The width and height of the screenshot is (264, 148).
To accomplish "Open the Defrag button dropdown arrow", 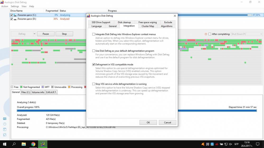I will point(34,34).
